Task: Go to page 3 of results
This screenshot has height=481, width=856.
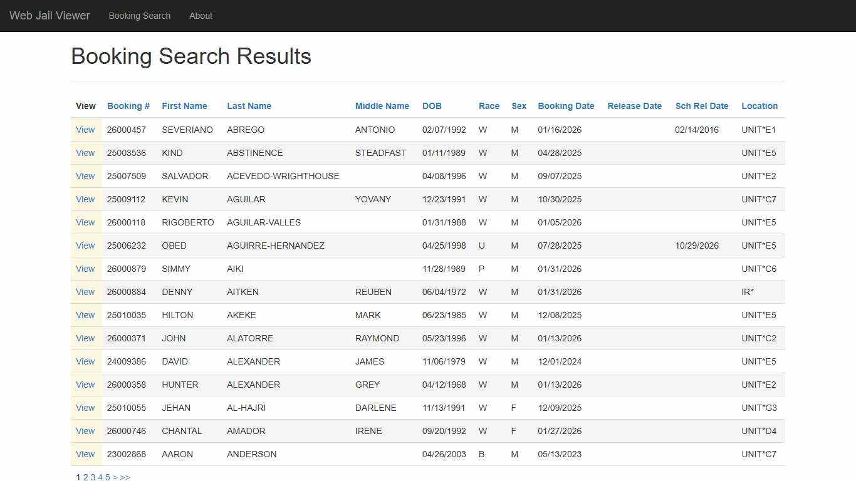Action: (93, 477)
